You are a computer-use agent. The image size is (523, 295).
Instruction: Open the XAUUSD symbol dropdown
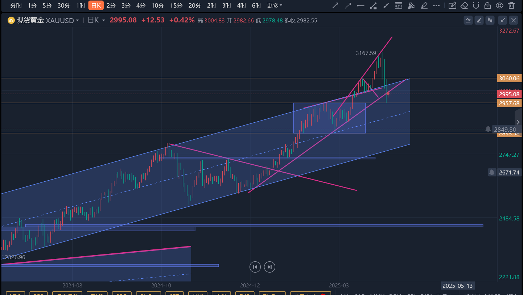pos(77,21)
